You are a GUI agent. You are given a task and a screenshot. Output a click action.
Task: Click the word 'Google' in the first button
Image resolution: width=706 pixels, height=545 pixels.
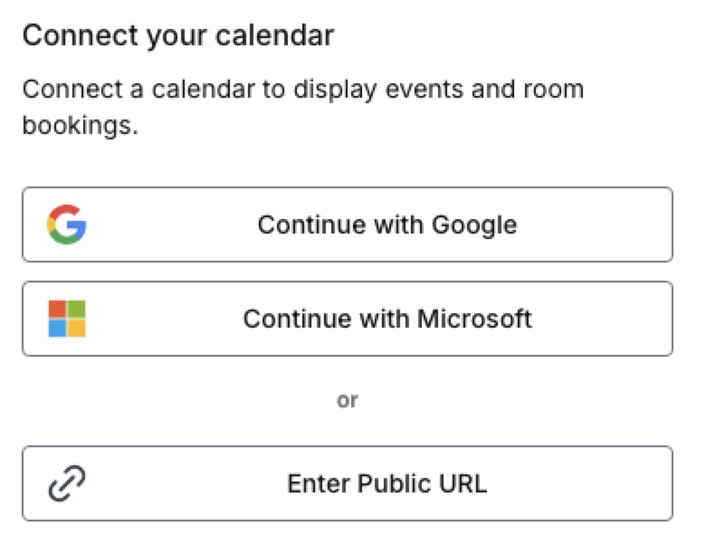474,225
